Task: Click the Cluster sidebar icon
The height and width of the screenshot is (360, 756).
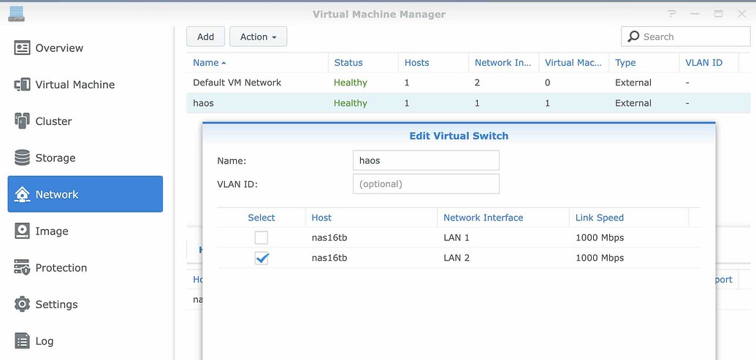Action: pos(22,121)
